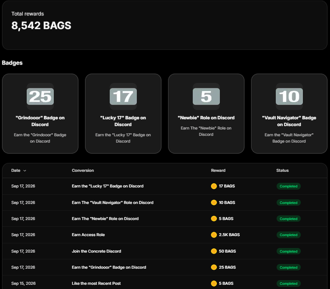Viewport: 330px width, 289px height.
Task: Select 'Earn The "Newbie" Role on Discord' row text
Action: click(x=105, y=219)
